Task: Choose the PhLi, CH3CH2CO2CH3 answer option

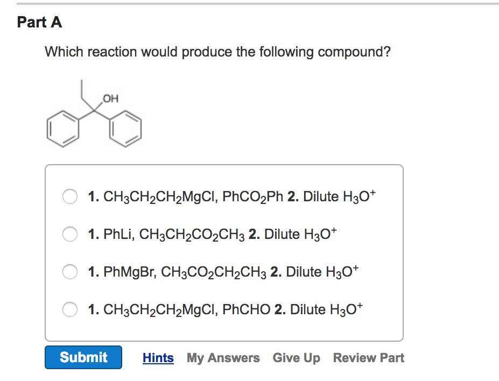Action: pyautogui.click(x=69, y=234)
